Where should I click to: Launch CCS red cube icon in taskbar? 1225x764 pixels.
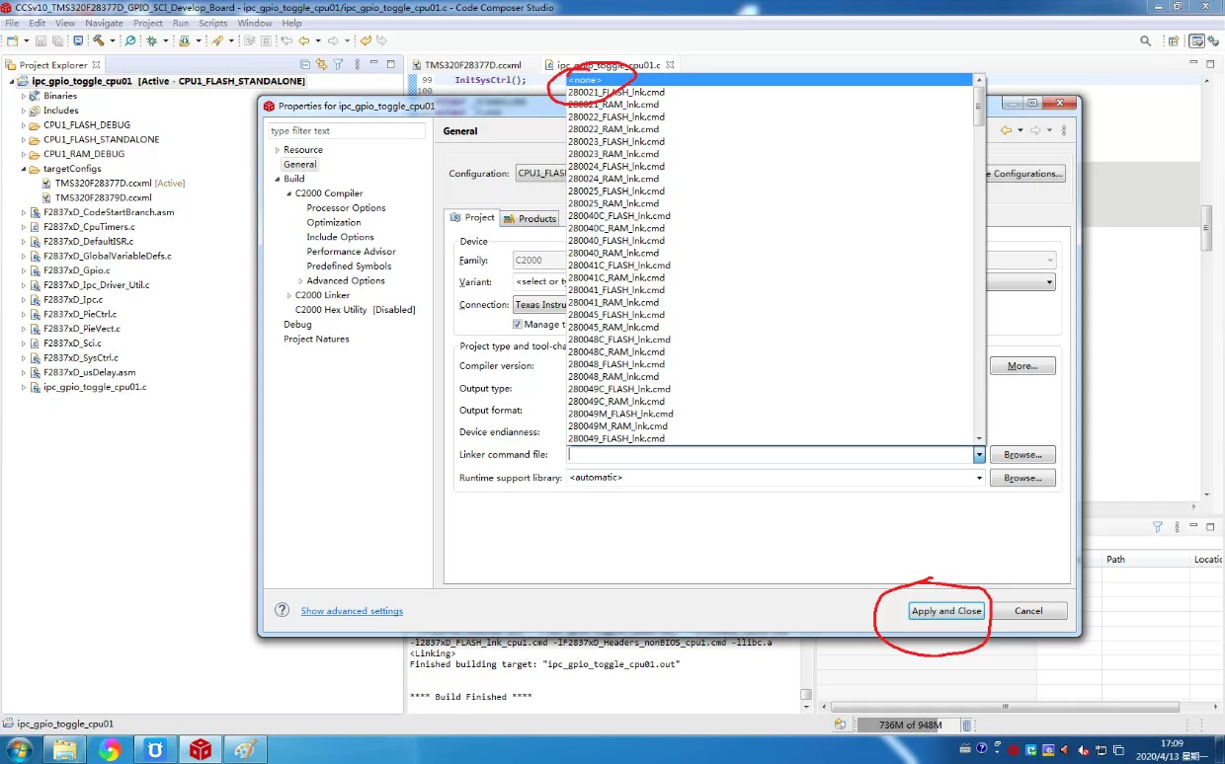(201, 749)
